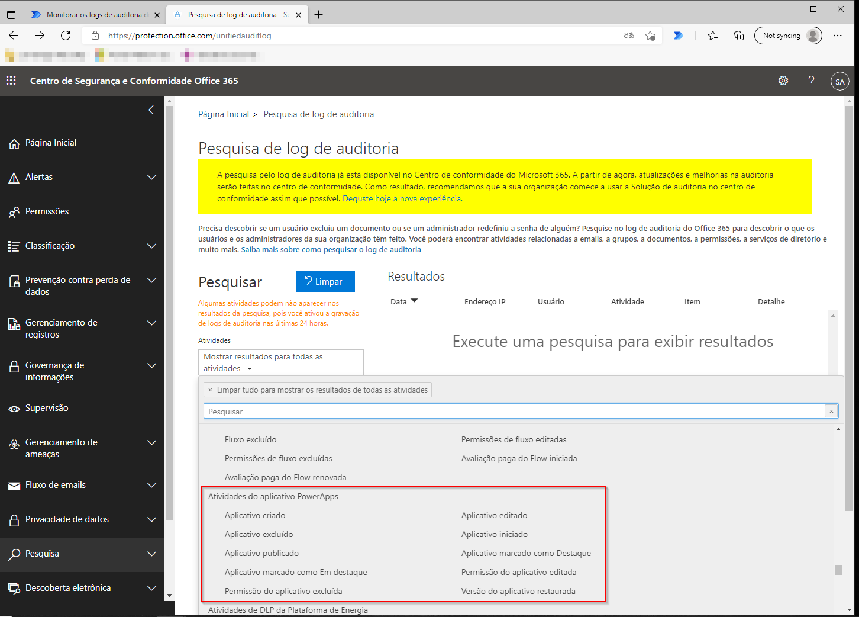Viewport: 859px width, 617px height.
Task: Open the settings gear in the header
Action: point(783,81)
